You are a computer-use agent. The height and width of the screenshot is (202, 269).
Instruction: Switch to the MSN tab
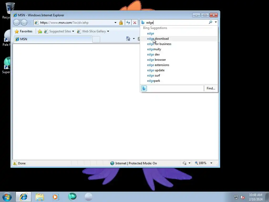tap(53, 39)
